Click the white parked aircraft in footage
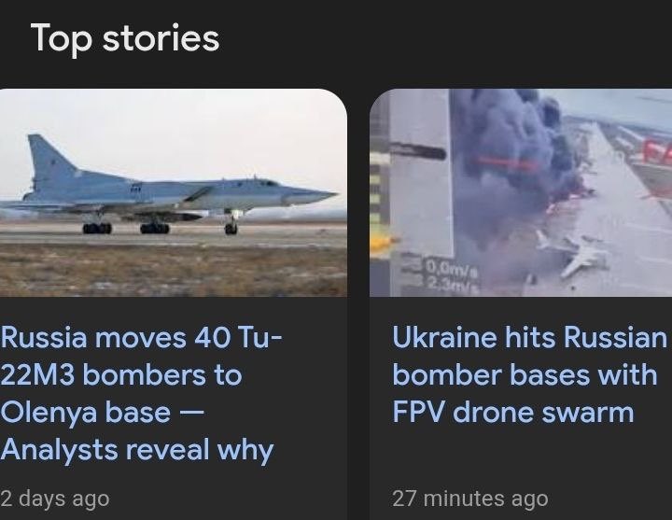Image resolution: width=672 pixels, height=520 pixels. click(x=572, y=254)
